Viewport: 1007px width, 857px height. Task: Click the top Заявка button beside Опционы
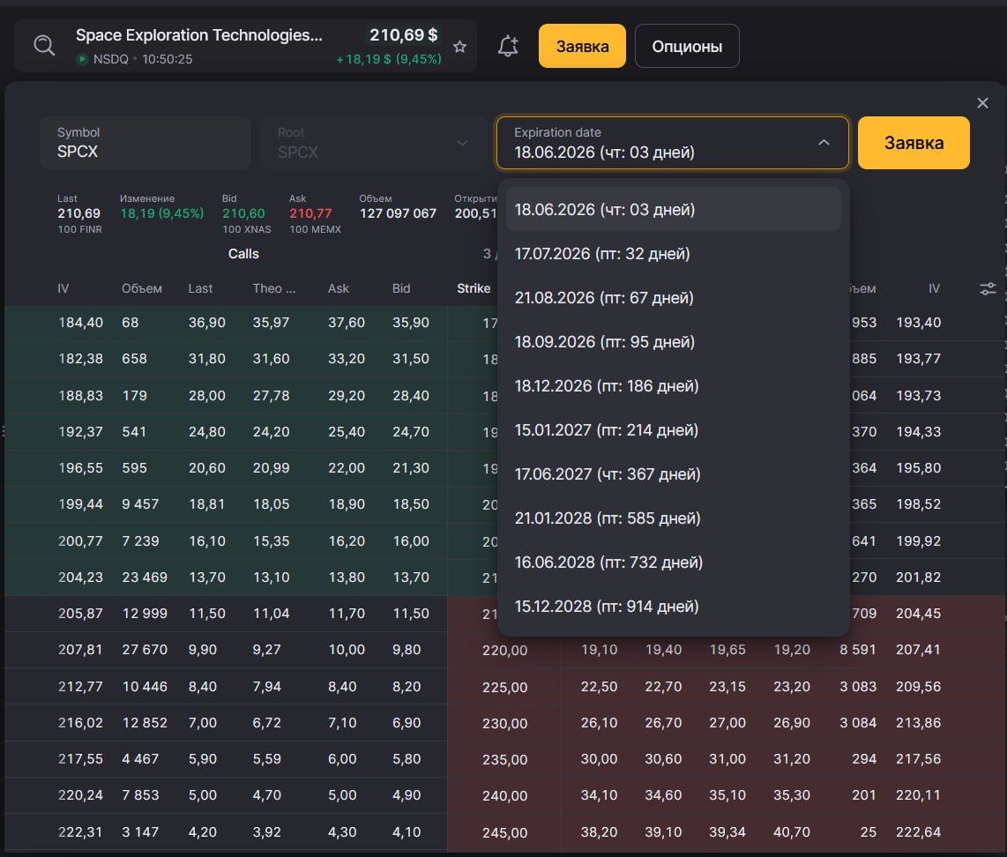click(582, 46)
